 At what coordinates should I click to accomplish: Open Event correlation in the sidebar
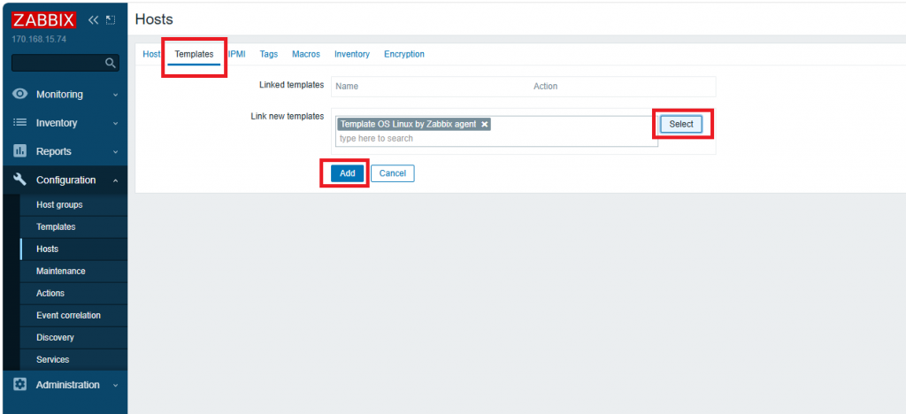[x=74, y=315]
